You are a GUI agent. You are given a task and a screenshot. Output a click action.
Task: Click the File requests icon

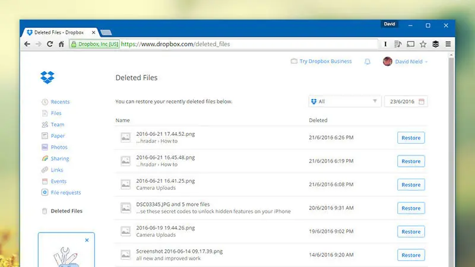click(x=45, y=192)
